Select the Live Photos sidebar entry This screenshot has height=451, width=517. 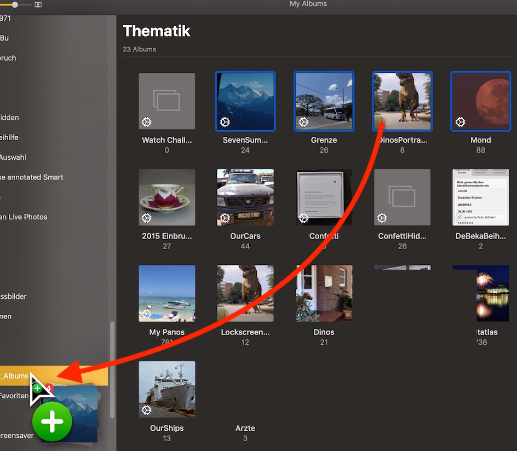[x=24, y=217]
